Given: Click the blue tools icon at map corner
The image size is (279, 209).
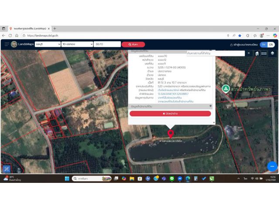Looking at the screenshot, I should pos(7,169).
